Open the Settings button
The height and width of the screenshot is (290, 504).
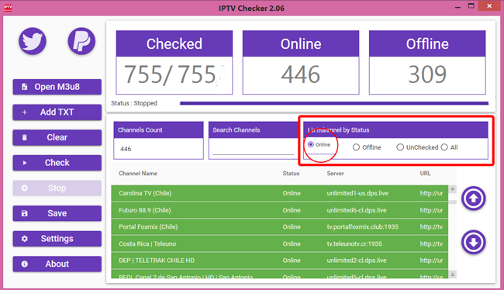click(57, 239)
